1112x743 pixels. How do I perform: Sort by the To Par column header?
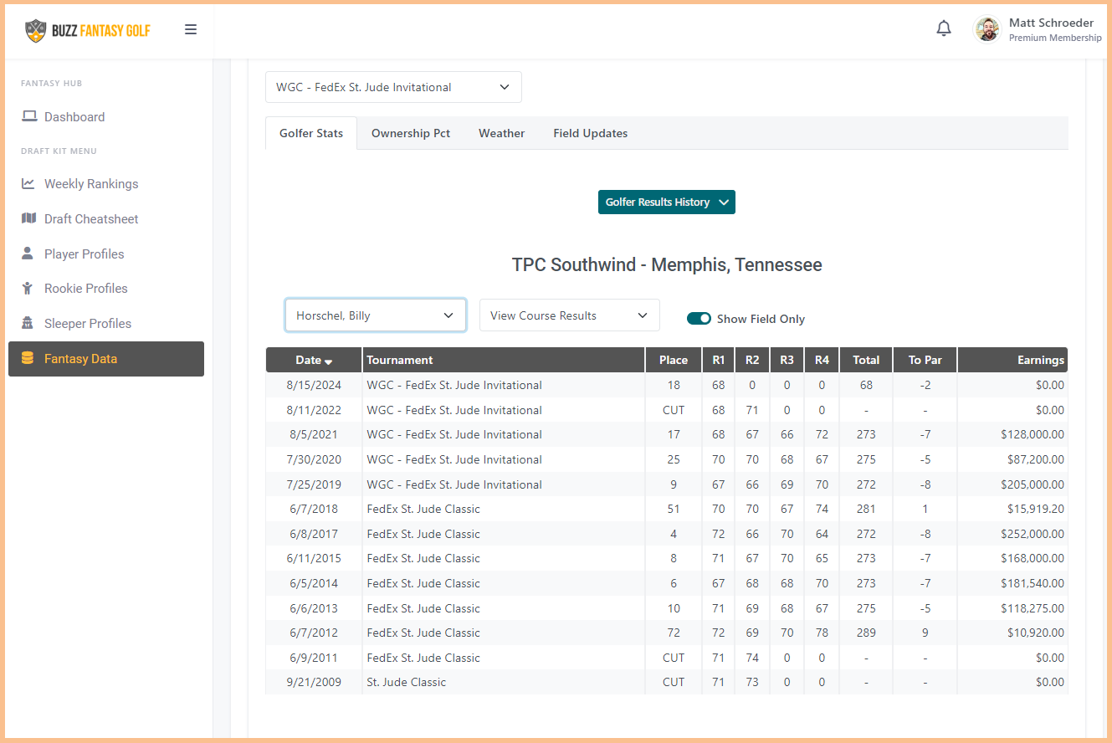click(925, 360)
